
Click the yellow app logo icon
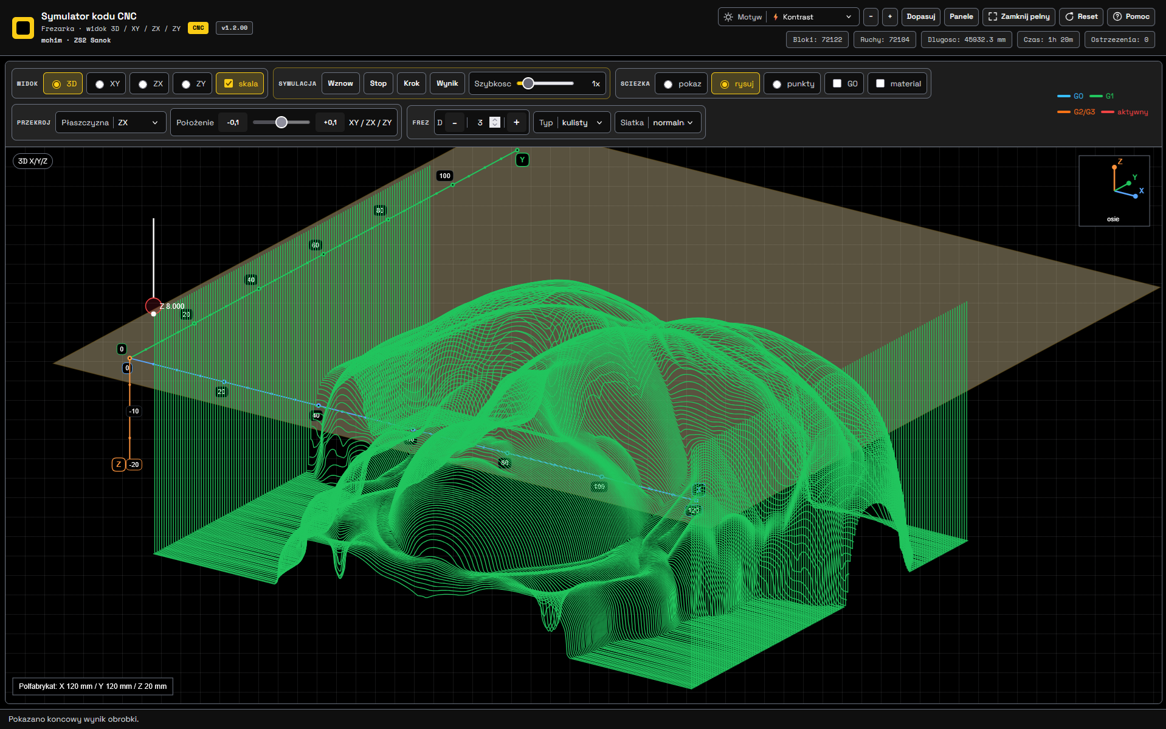23,28
